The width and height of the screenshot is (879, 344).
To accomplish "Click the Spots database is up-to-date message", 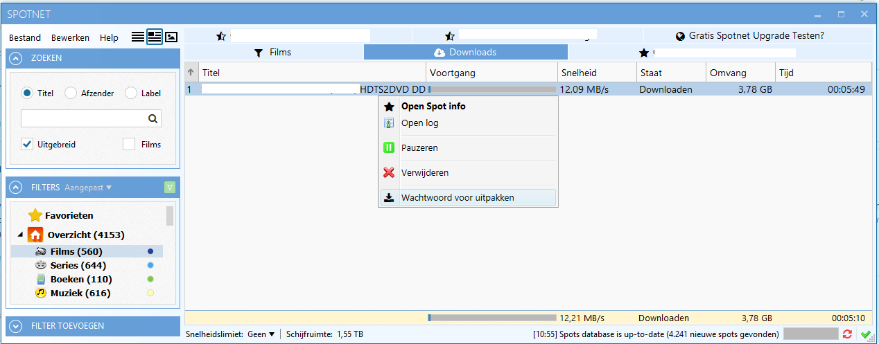I will [x=656, y=334].
